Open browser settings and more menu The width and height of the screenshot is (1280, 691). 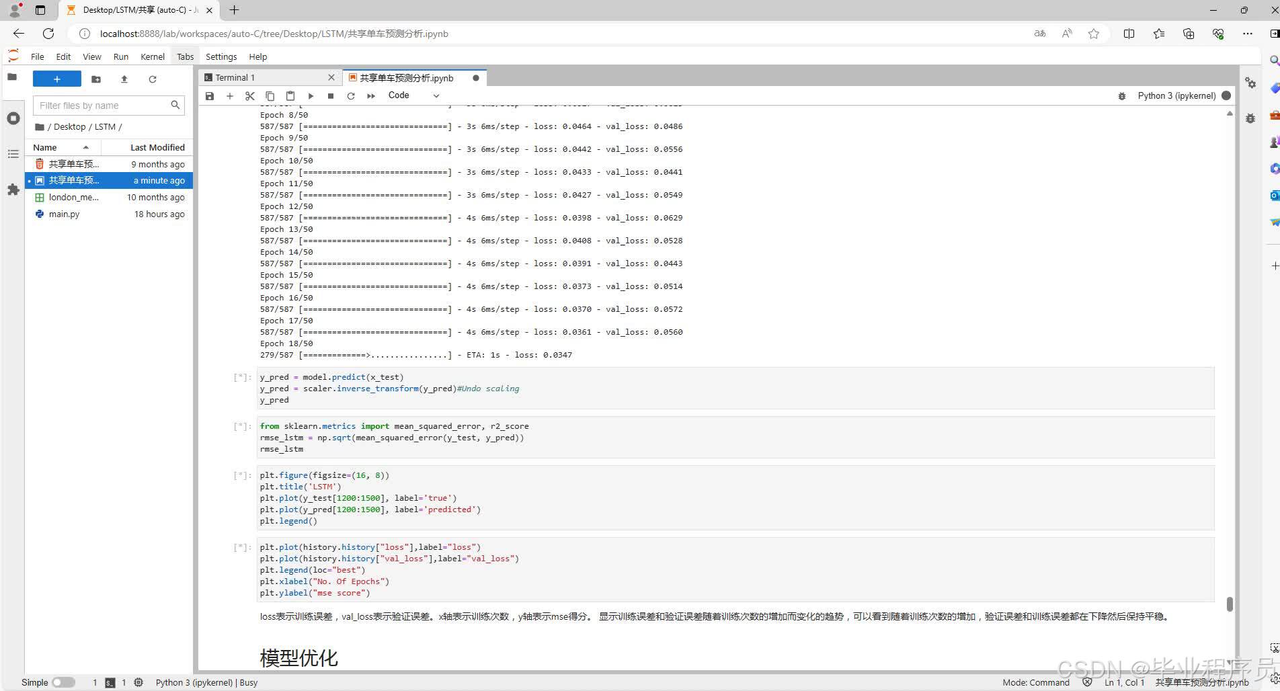[1248, 34]
